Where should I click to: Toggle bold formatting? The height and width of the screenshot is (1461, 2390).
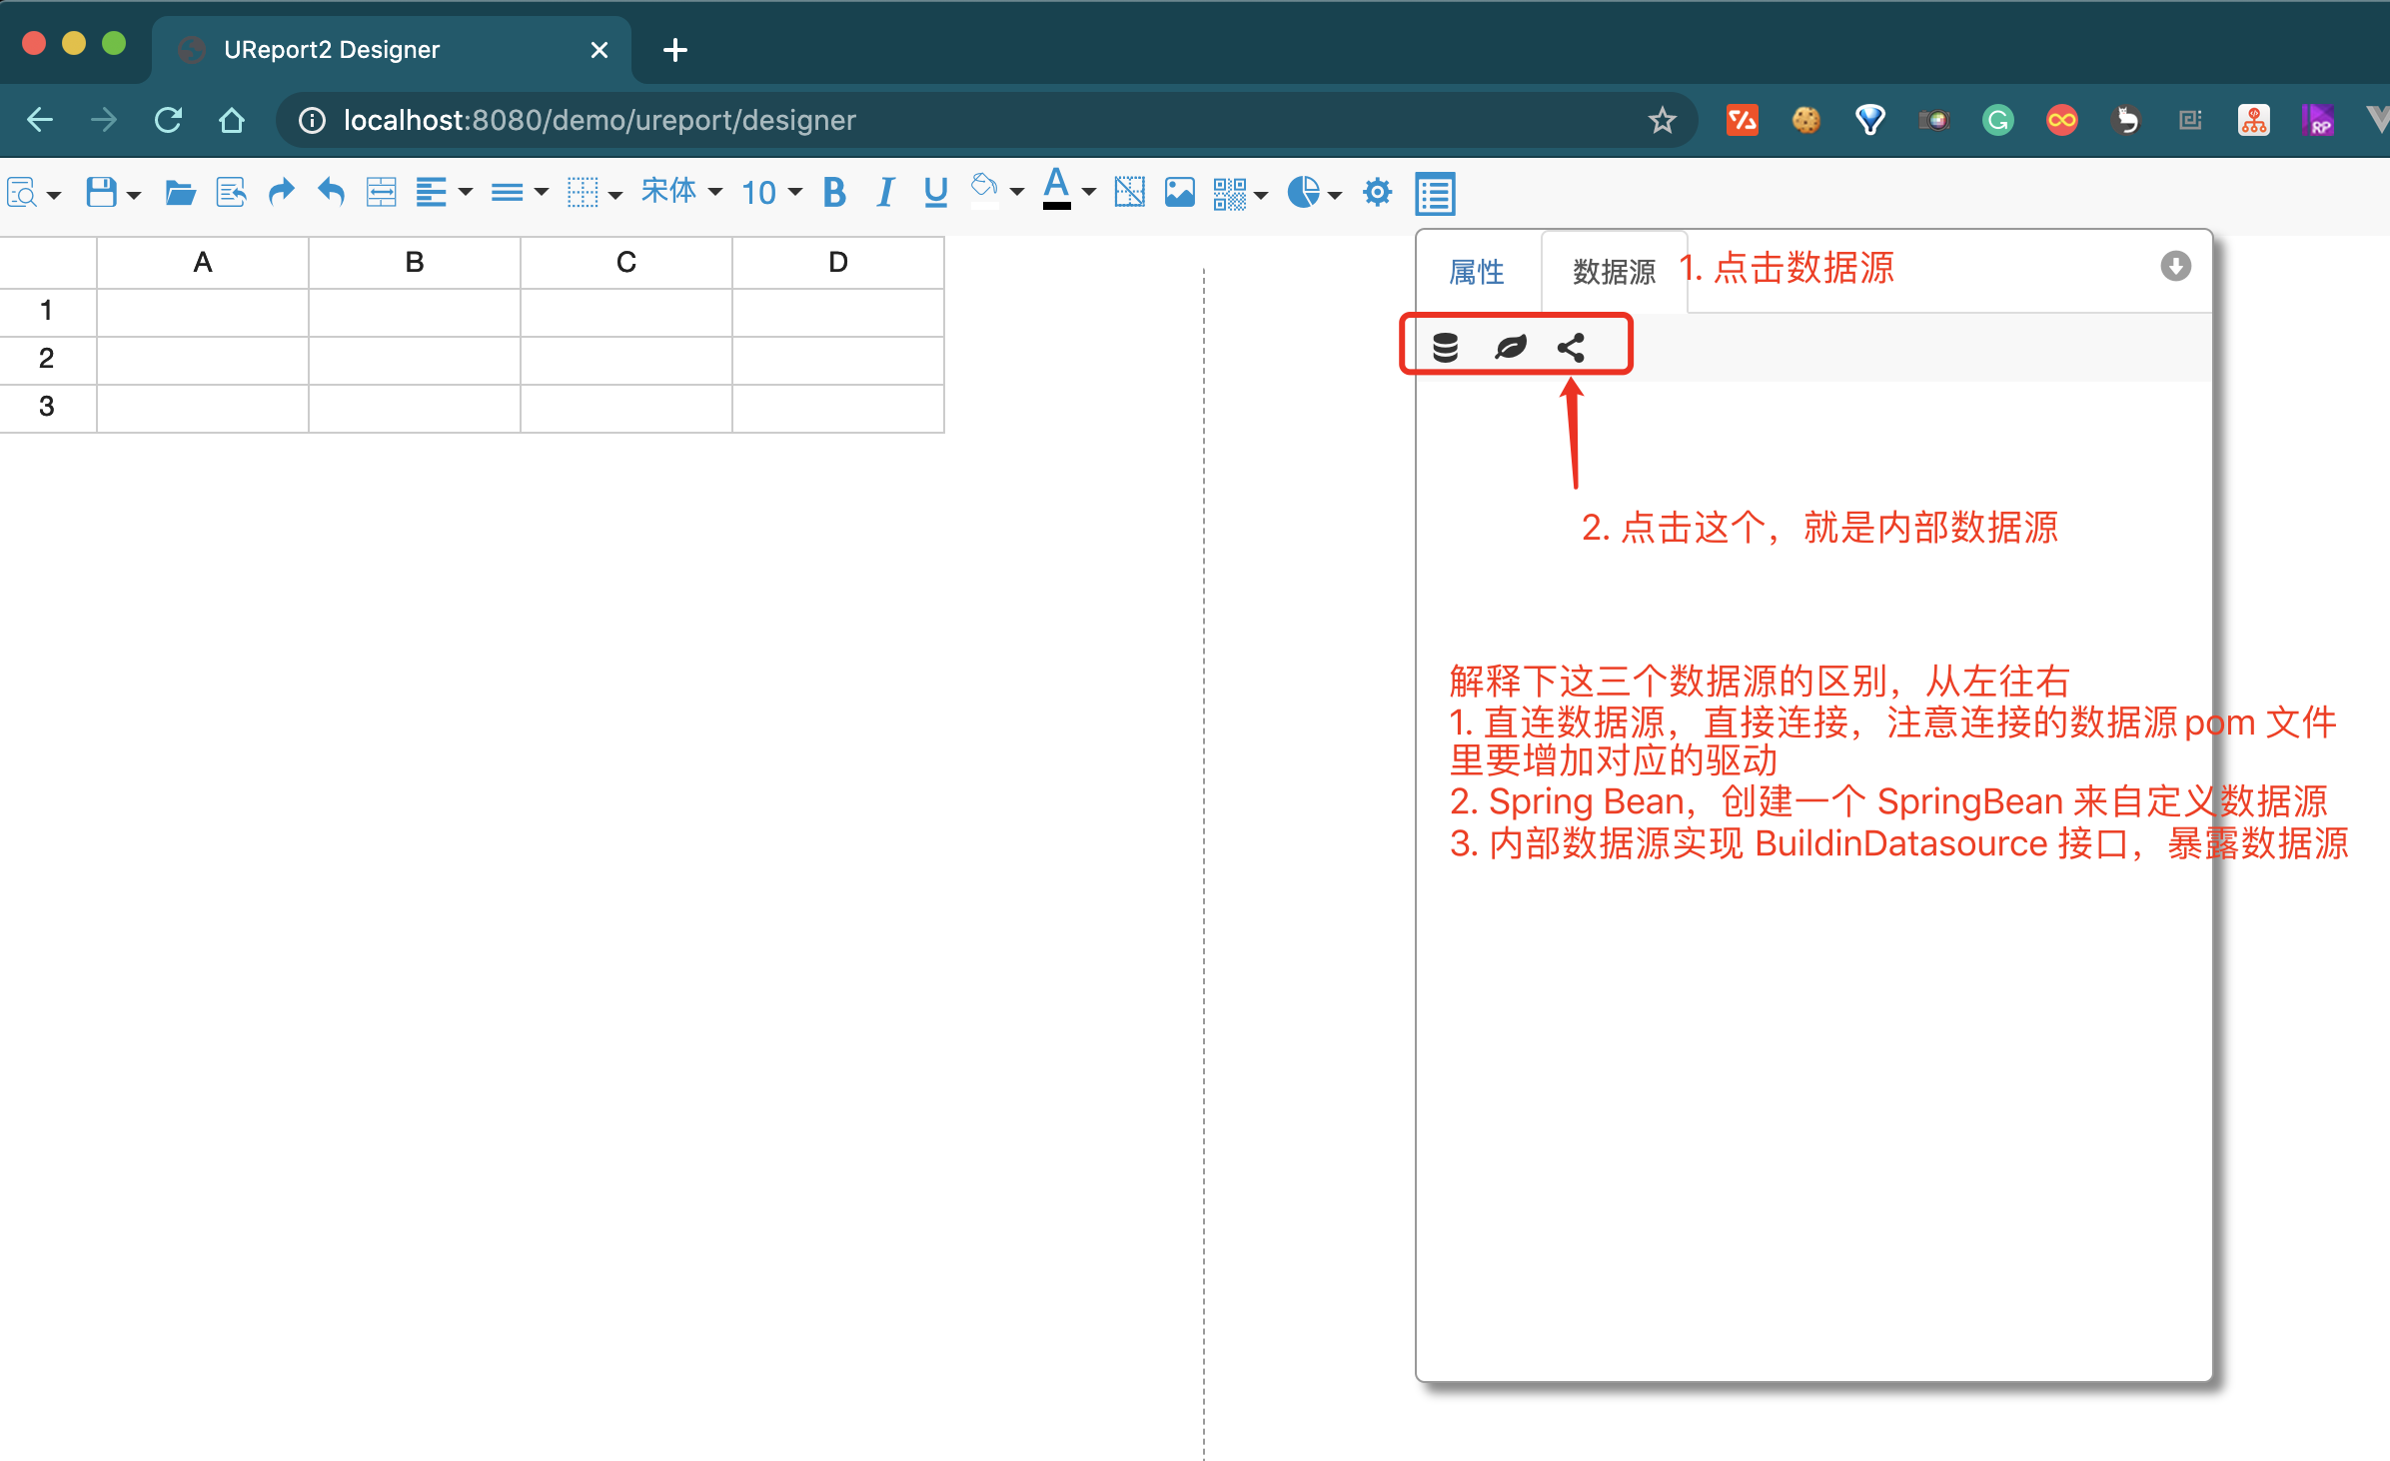pyautogui.click(x=834, y=192)
